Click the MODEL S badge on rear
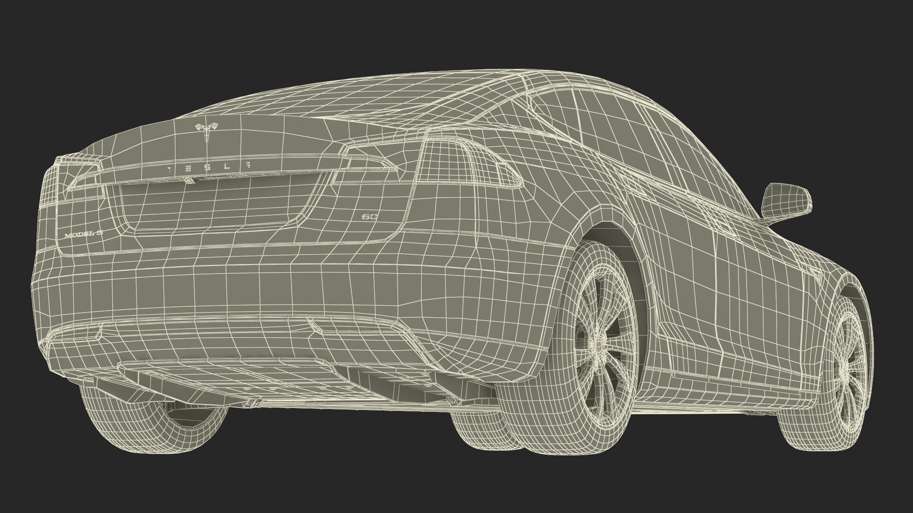This screenshot has height=513, width=913. point(84,235)
